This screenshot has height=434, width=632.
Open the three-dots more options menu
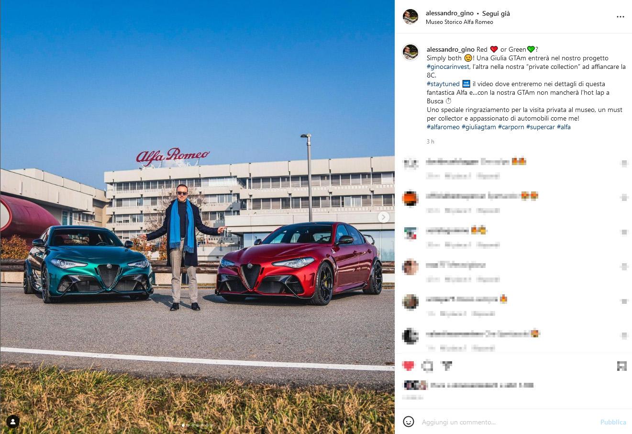click(x=620, y=17)
